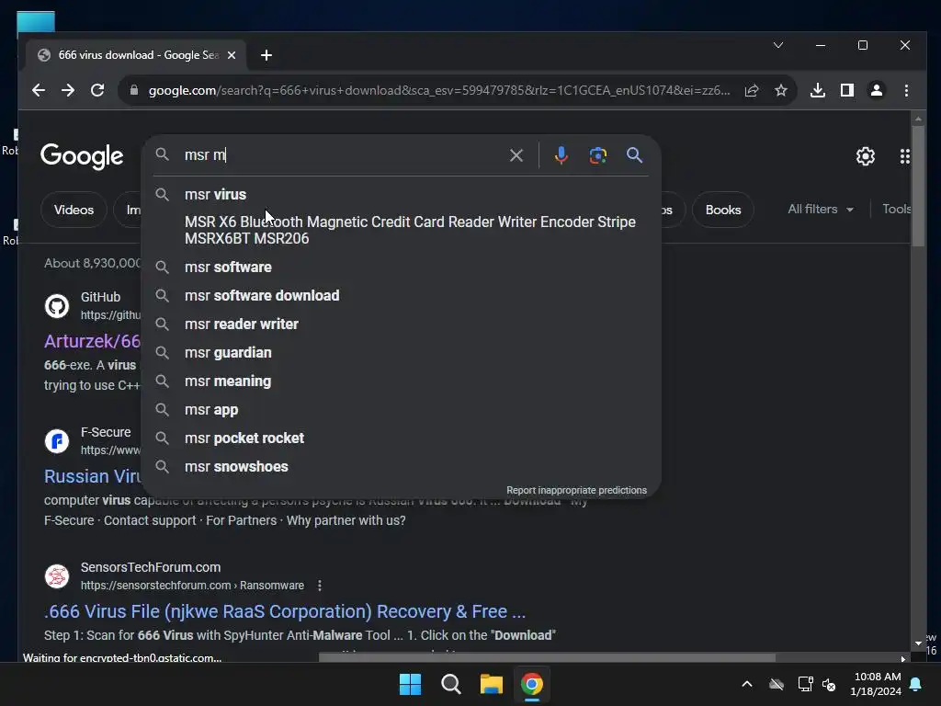941x706 pixels.
Task: Open more options for SensorsTechForum result
Action: (x=319, y=586)
